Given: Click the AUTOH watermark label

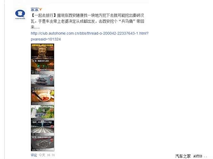Looking at the screenshot, I should point(198,156).
